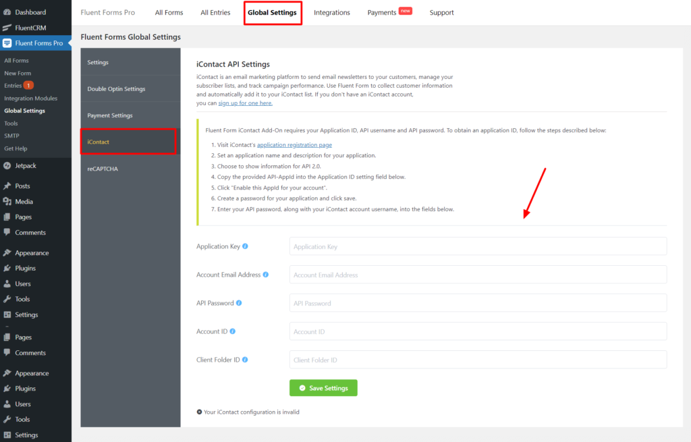Click the Jetpack icon in sidebar
This screenshot has height=442, width=691.
pos(7,166)
